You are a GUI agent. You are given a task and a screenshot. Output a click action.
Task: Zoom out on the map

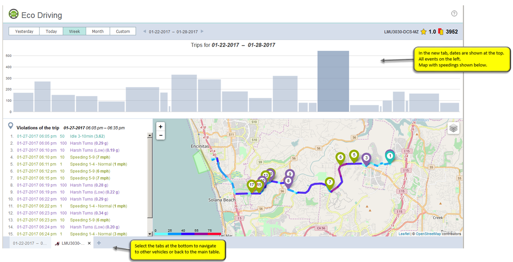point(160,135)
